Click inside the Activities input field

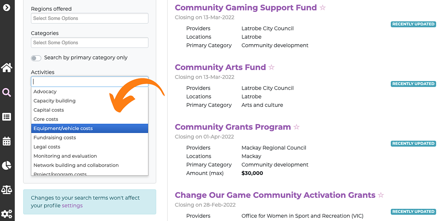coord(89,81)
